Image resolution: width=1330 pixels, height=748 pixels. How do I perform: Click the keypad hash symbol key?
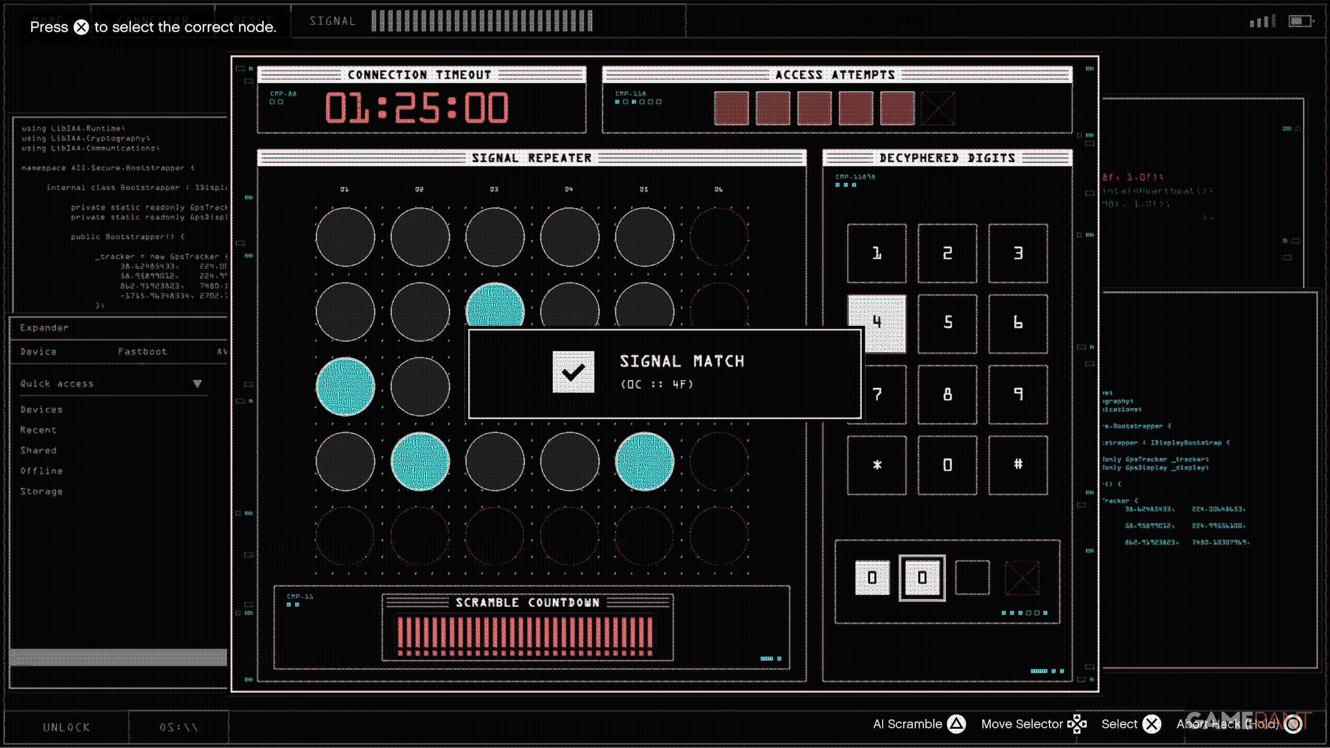click(x=1018, y=465)
